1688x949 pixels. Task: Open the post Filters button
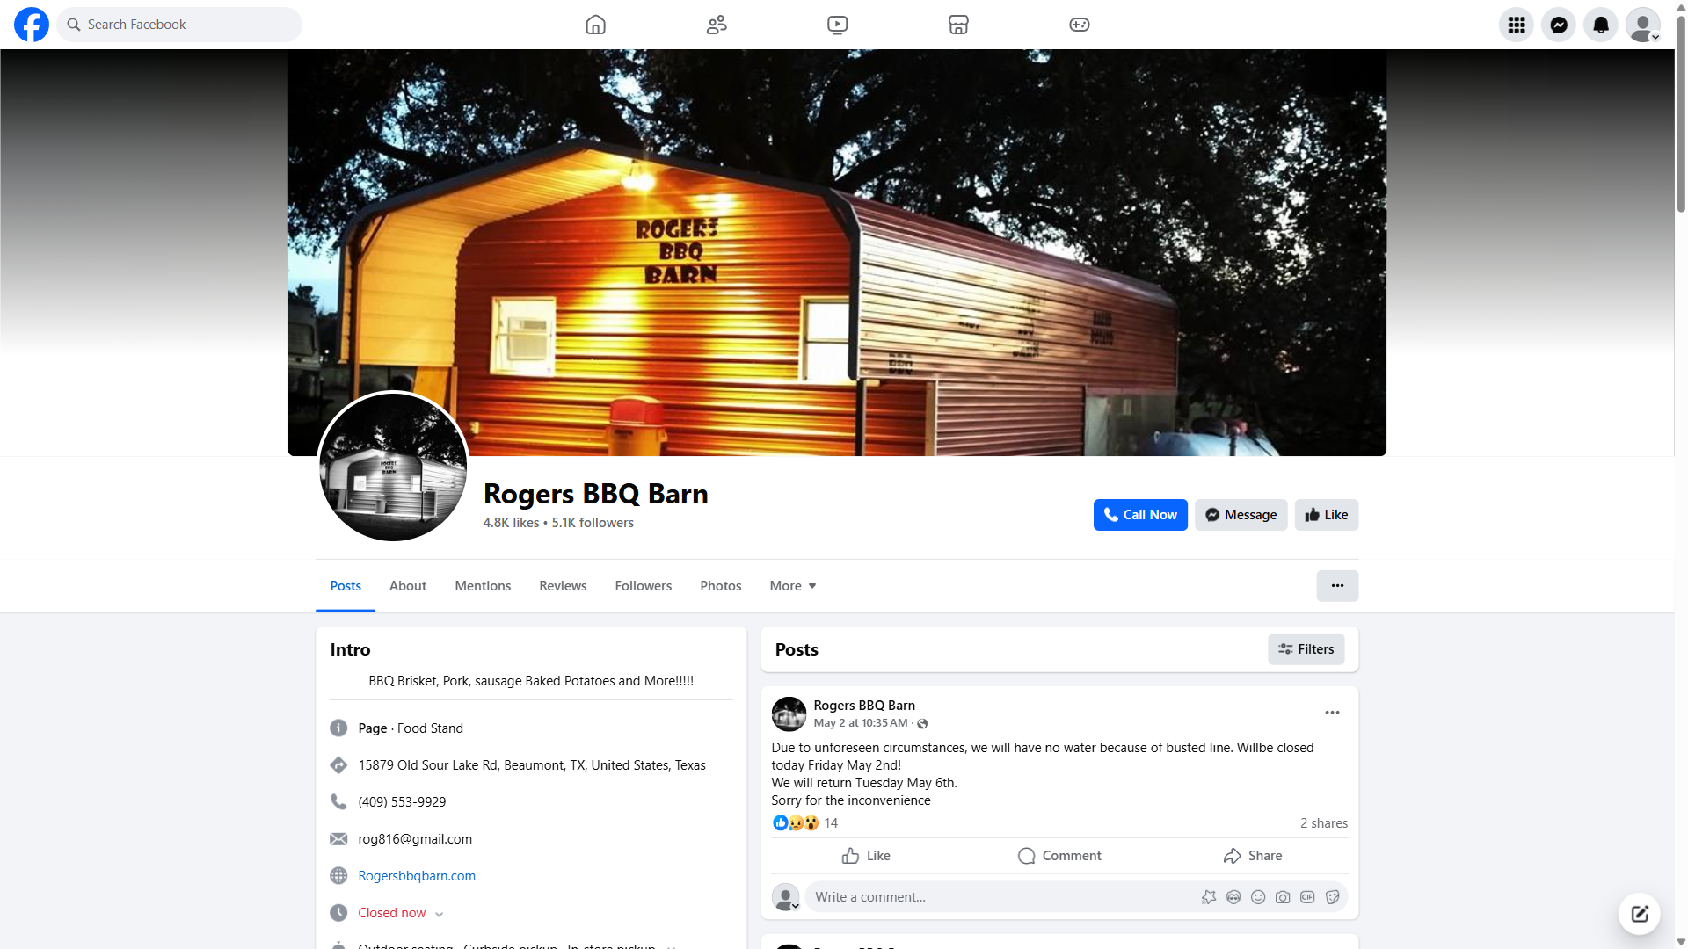click(1306, 649)
